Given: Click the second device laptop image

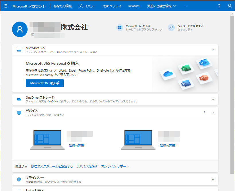Looking at the screenshot, I should [x=138, y=140].
